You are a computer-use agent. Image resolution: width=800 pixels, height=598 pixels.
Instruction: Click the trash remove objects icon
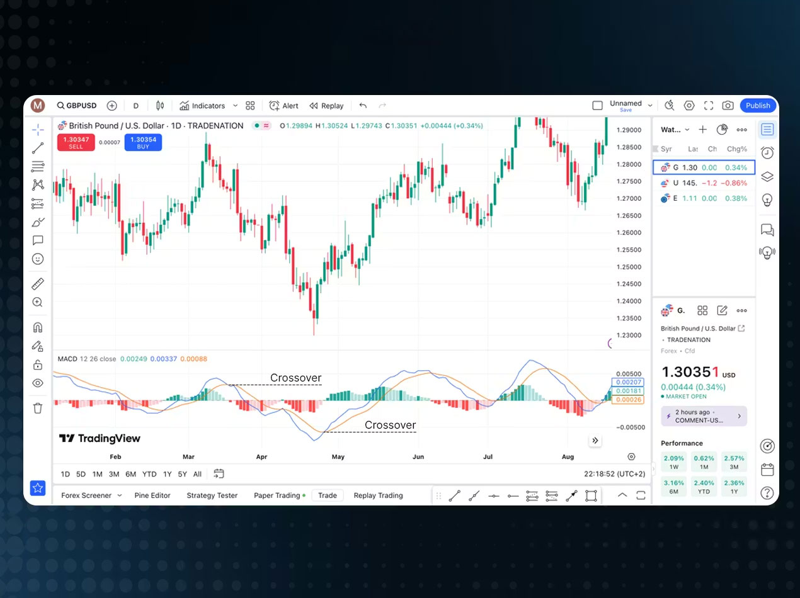coord(38,408)
